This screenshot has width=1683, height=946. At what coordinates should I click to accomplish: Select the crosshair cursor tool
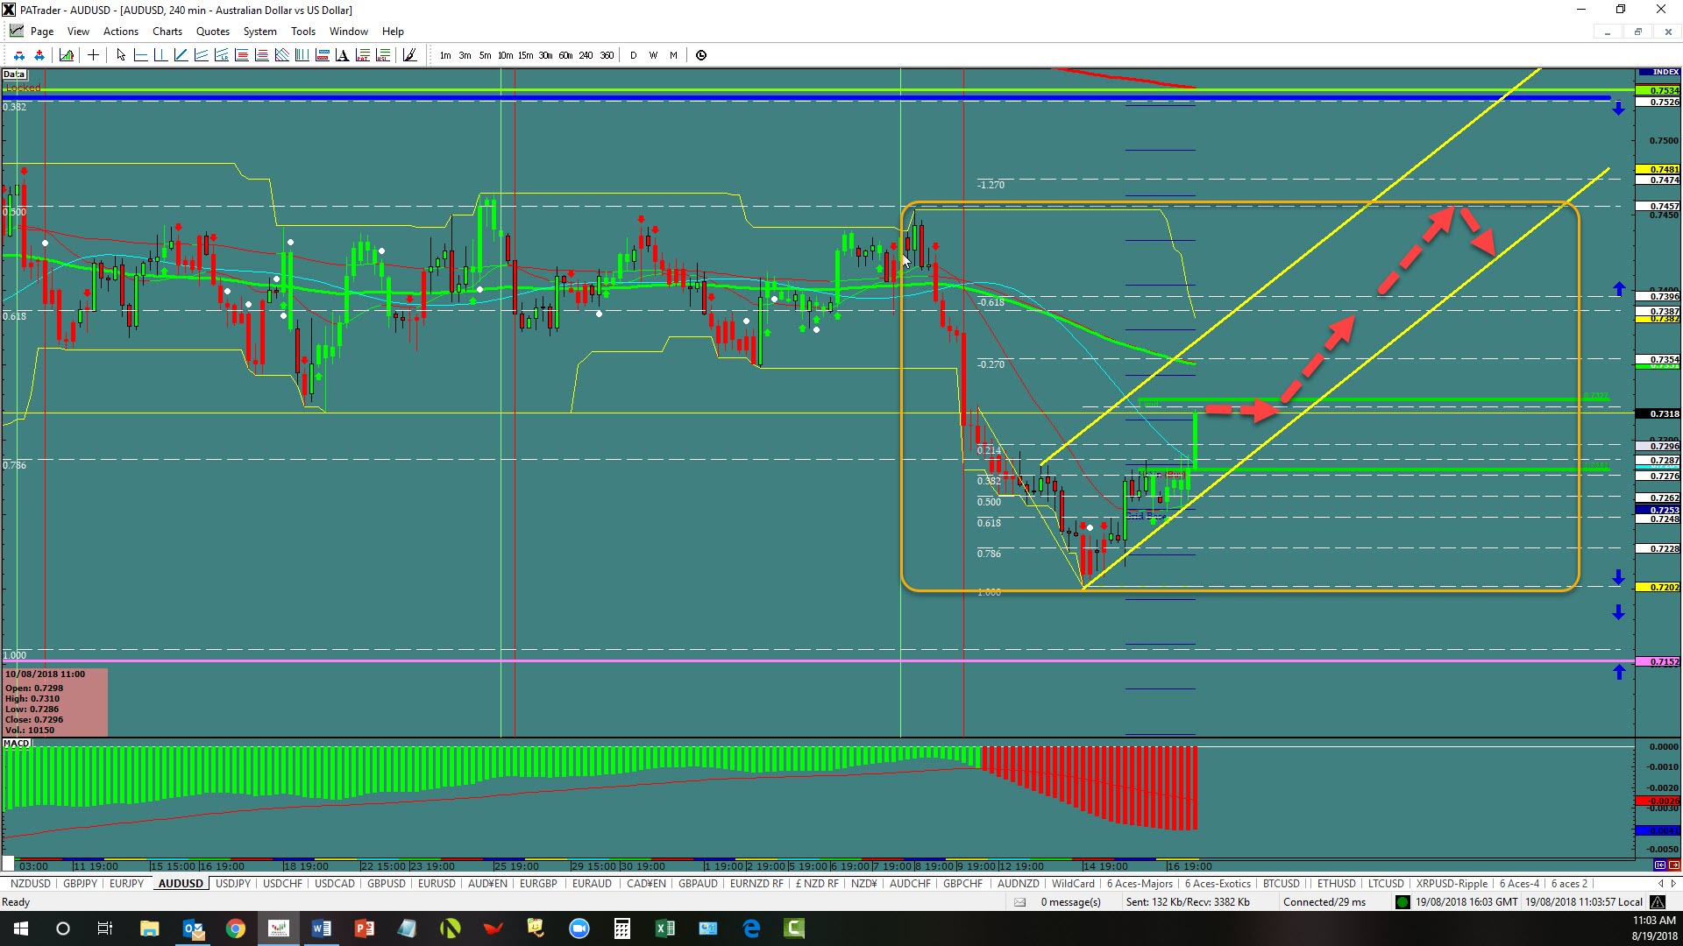click(x=93, y=55)
